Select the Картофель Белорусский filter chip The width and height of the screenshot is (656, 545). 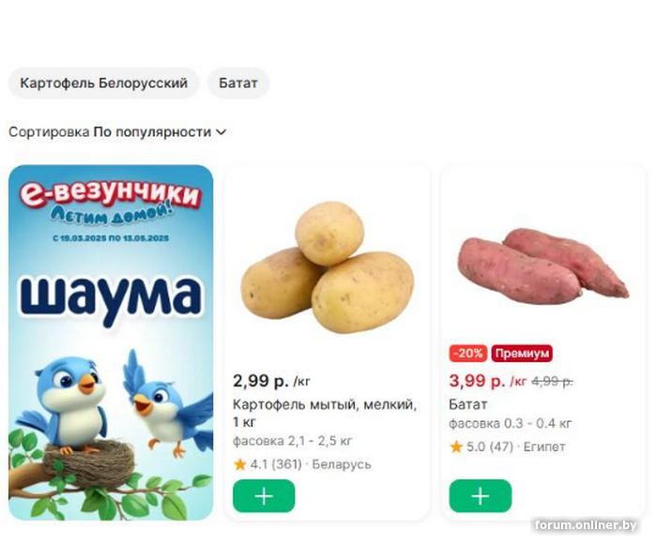tap(103, 83)
